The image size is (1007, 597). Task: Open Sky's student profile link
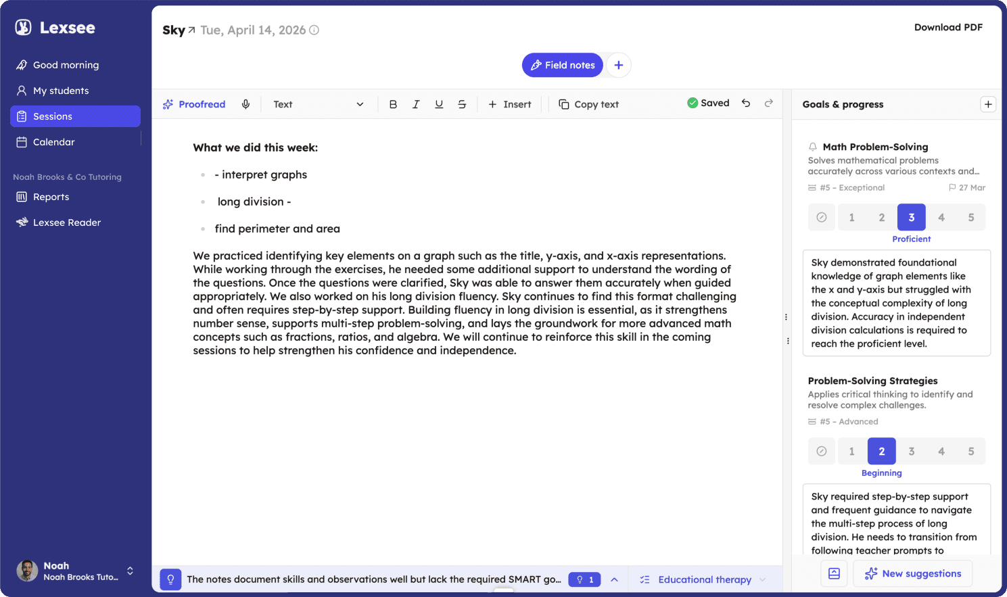pyautogui.click(x=179, y=30)
